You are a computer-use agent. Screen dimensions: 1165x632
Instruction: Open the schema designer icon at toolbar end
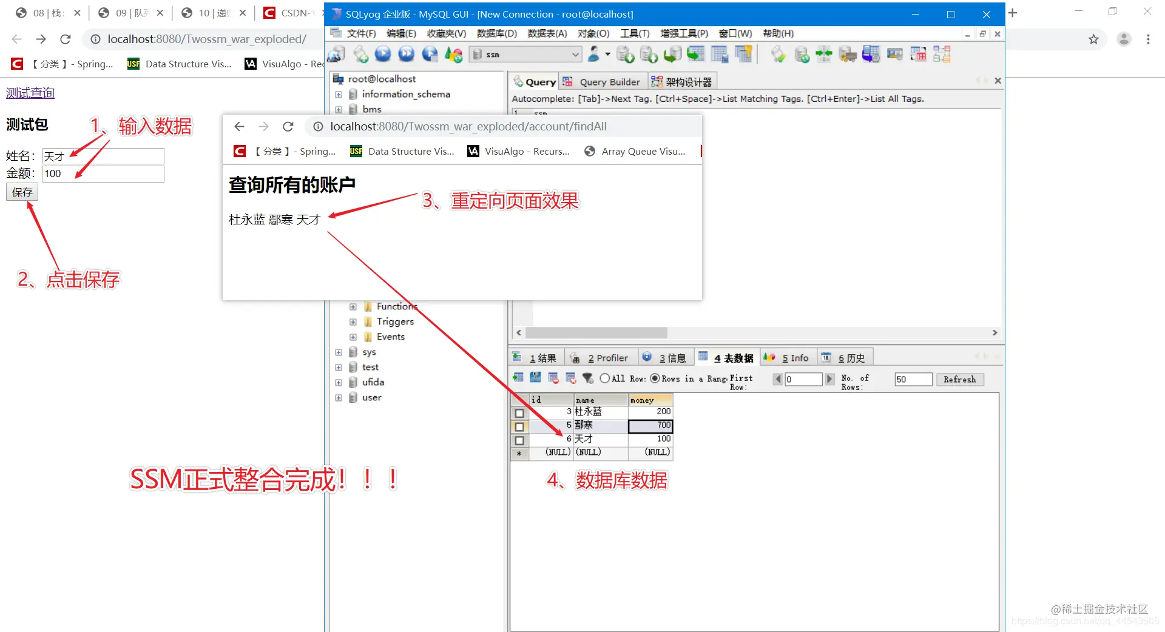942,55
